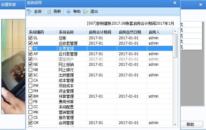Click the 2017-01-01 date in the BM row
This screenshot has width=206, height=130.
tap(128, 96)
